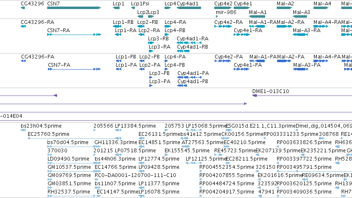Click the Mal-A2 gene label
Image resolution: width=352 pixels, height=198 pixels.
285,4
